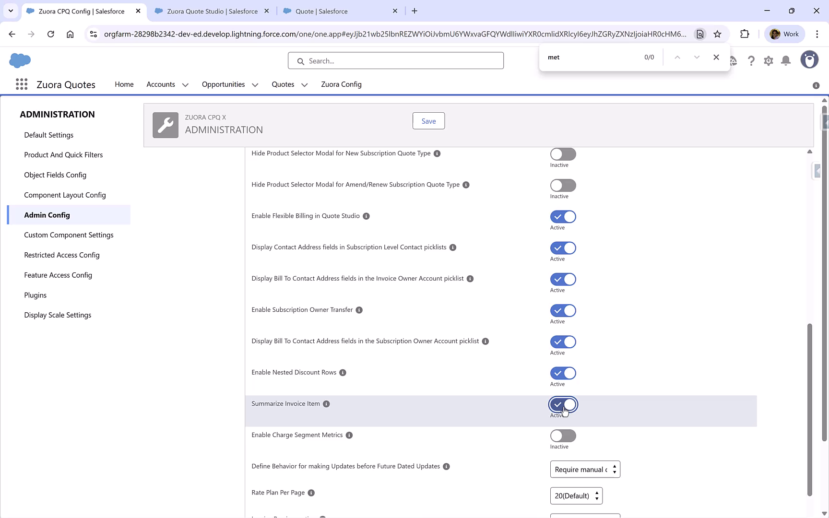The height and width of the screenshot is (518, 829).
Task: View notifications via the bell icon
Action: 785,60
